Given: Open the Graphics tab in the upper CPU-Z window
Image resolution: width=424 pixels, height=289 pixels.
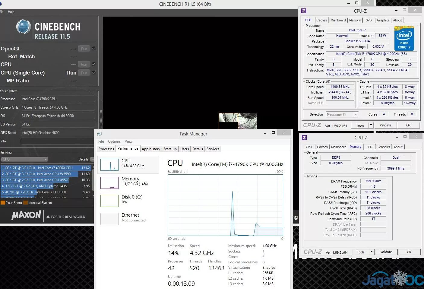Looking at the screenshot, I should click(383, 20).
